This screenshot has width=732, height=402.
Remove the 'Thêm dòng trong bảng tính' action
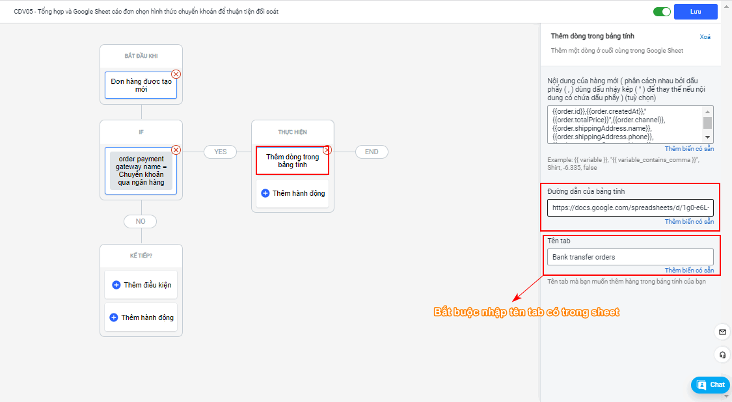click(x=327, y=150)
